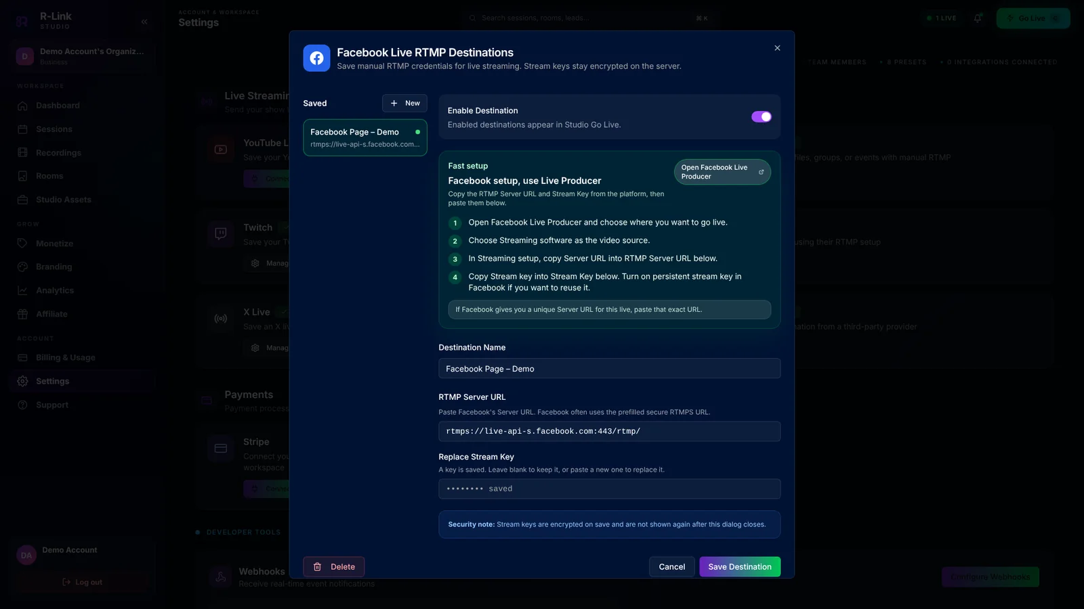Open Facebook Live Producer link
This screenshot has width=1084, height=609.
click(x=722, y=172)
